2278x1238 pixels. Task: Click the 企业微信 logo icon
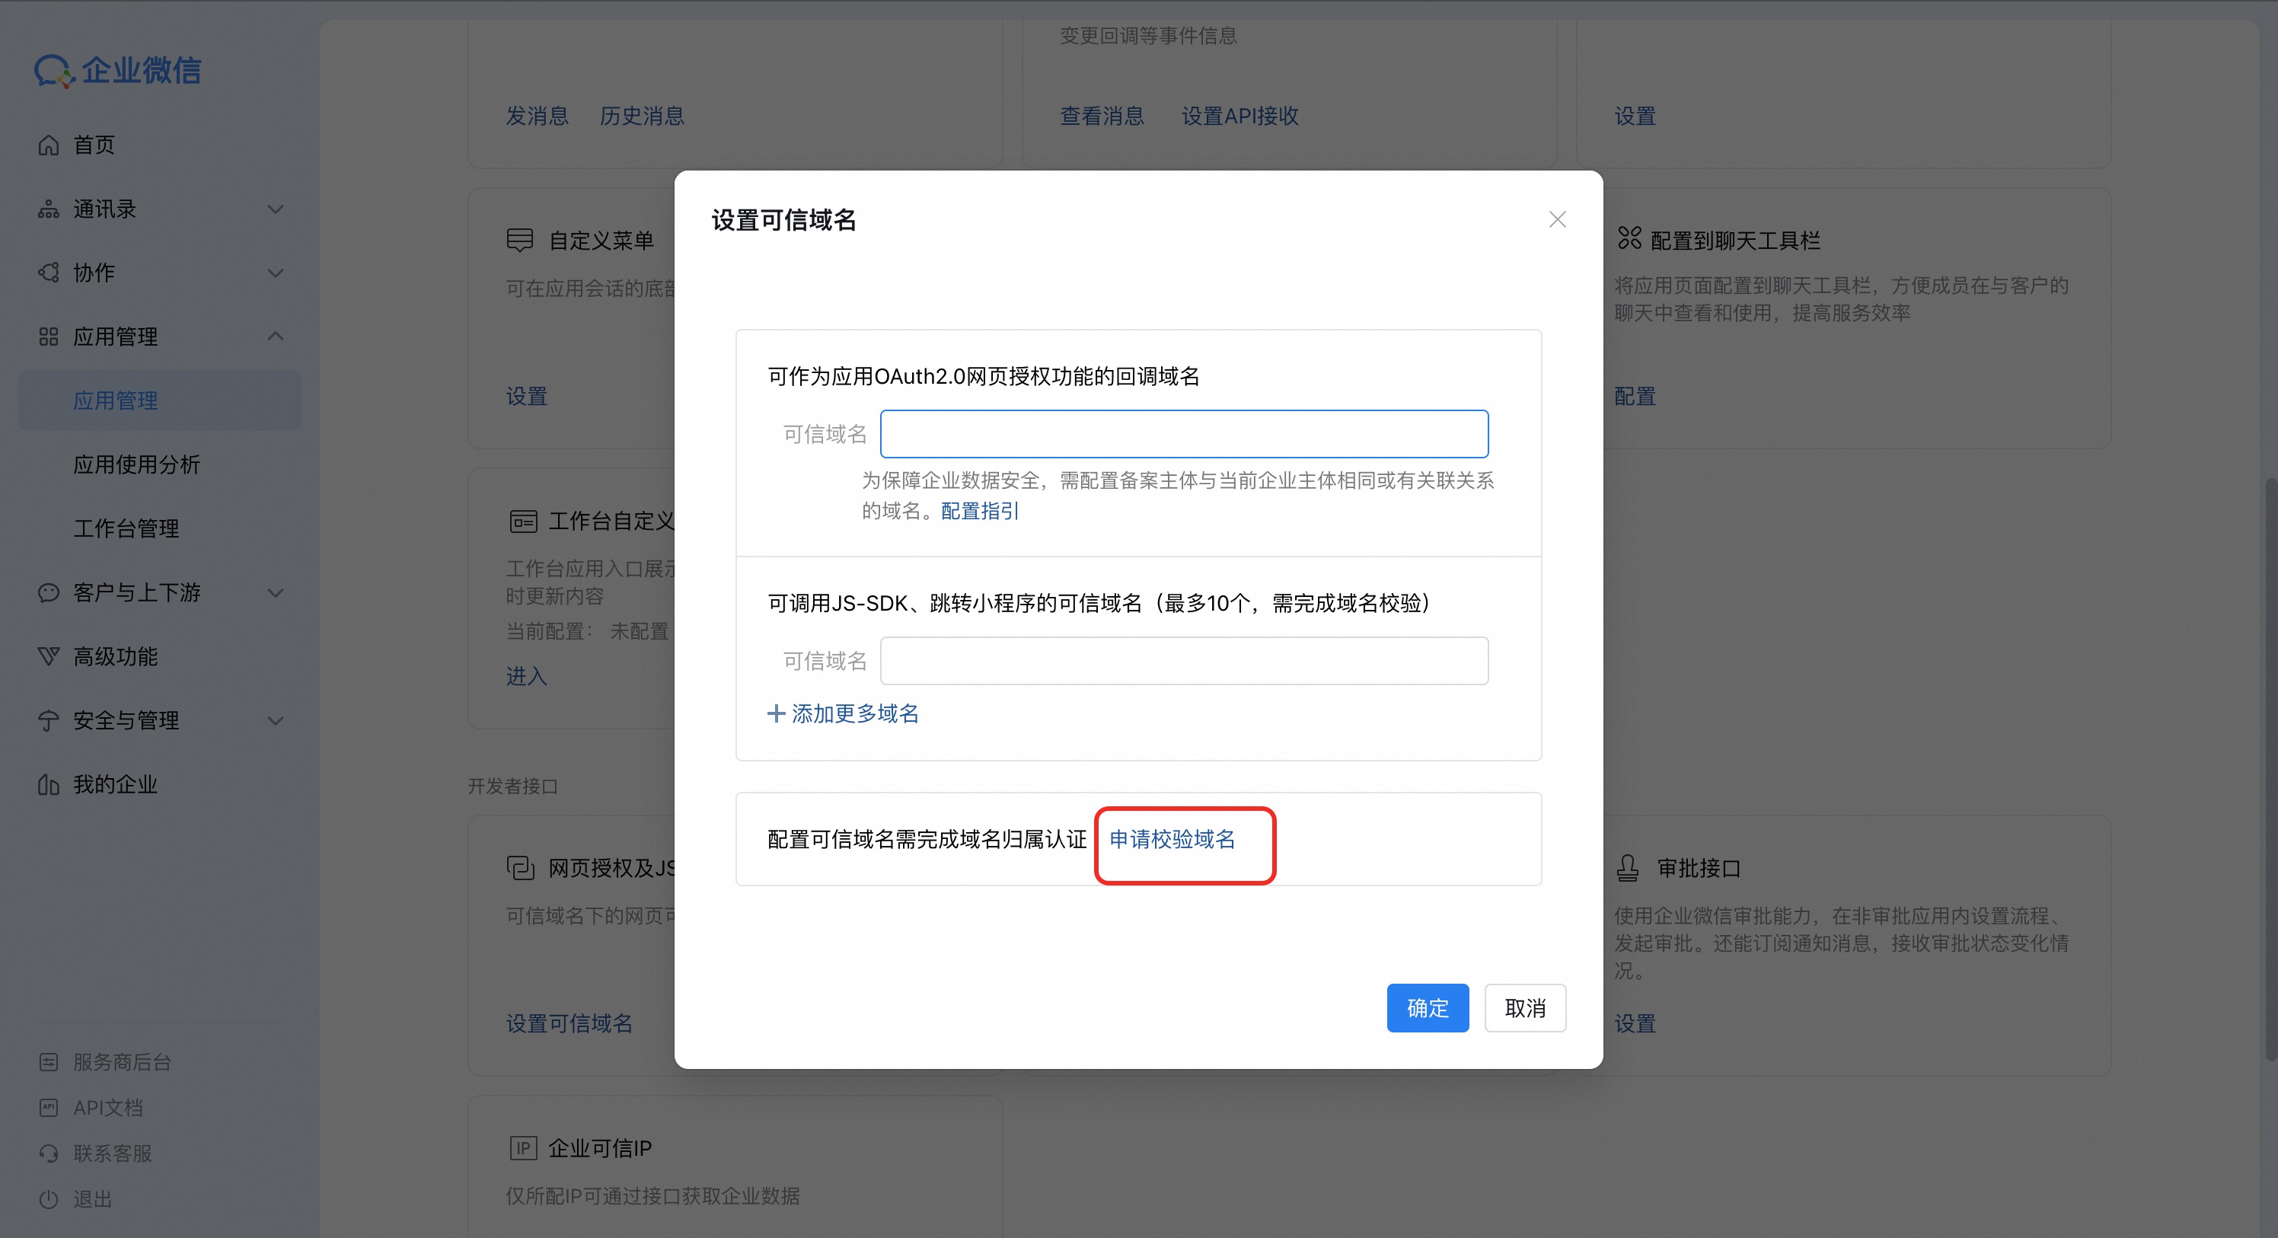coord(53,71)
